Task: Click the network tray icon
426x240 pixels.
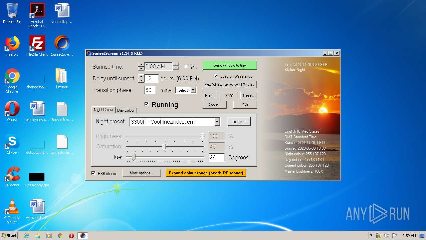Action: pyautogui.click(x=379, y=236)
